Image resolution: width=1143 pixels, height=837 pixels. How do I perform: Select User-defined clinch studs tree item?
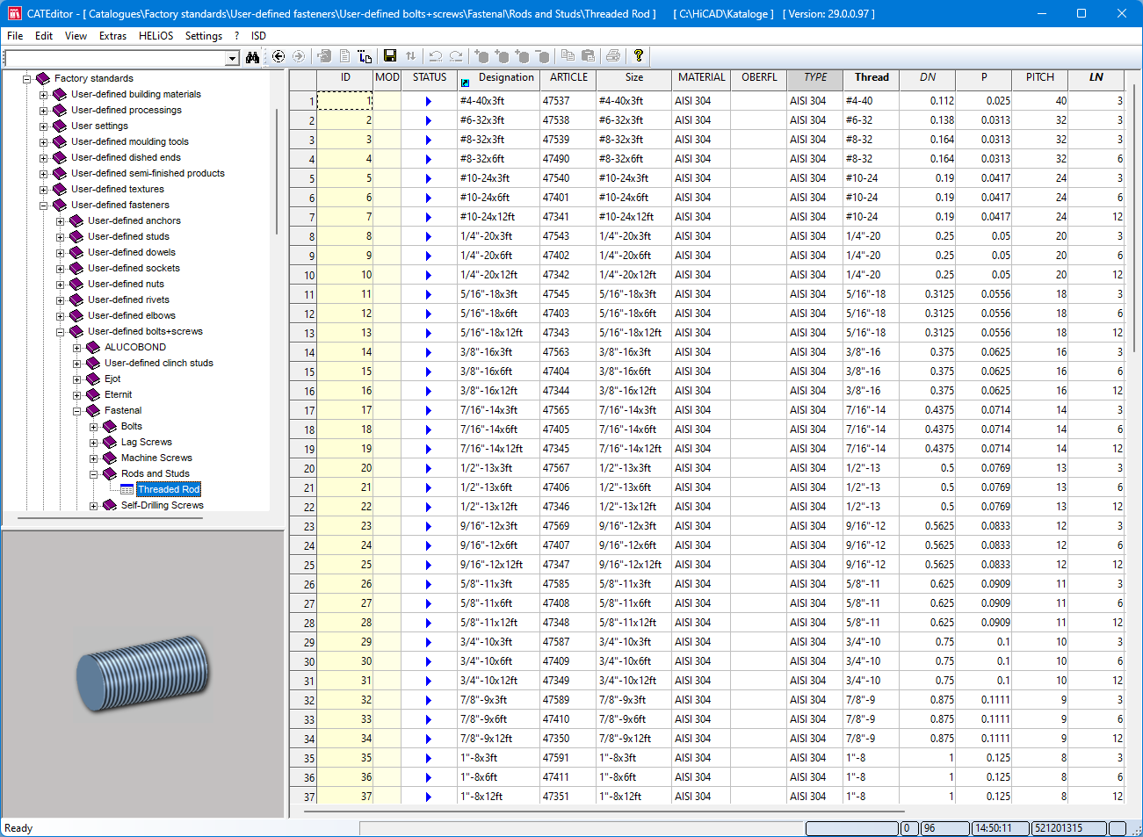click(x=158, y=363)
